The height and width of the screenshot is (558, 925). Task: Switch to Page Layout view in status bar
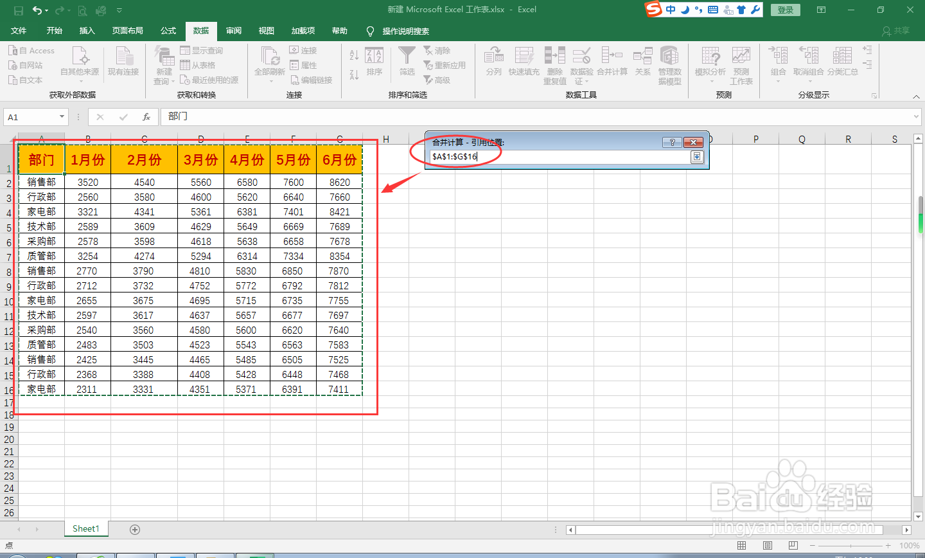[768, 546]
